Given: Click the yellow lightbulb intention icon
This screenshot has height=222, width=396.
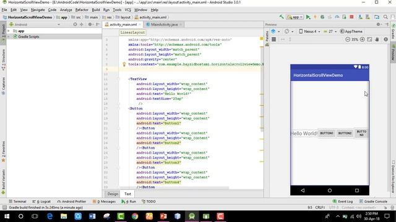Looking at the screenshot, I should 124,64.
